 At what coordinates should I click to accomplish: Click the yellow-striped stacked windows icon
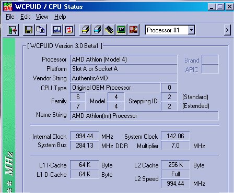85,30
